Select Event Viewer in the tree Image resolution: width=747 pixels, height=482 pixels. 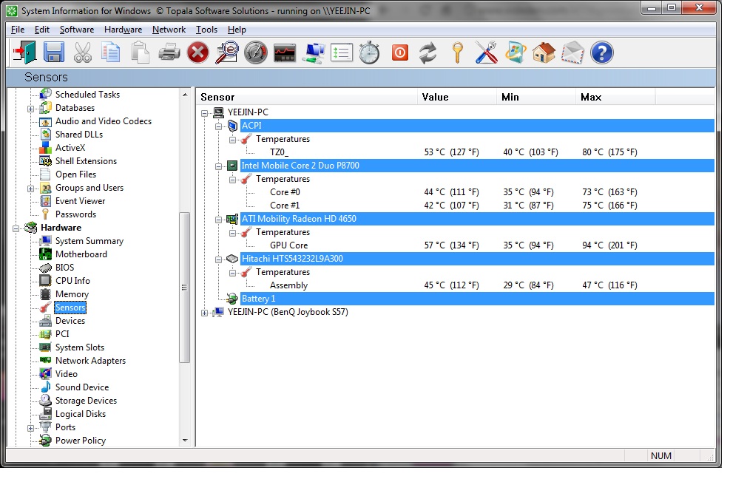pos(80,201)
